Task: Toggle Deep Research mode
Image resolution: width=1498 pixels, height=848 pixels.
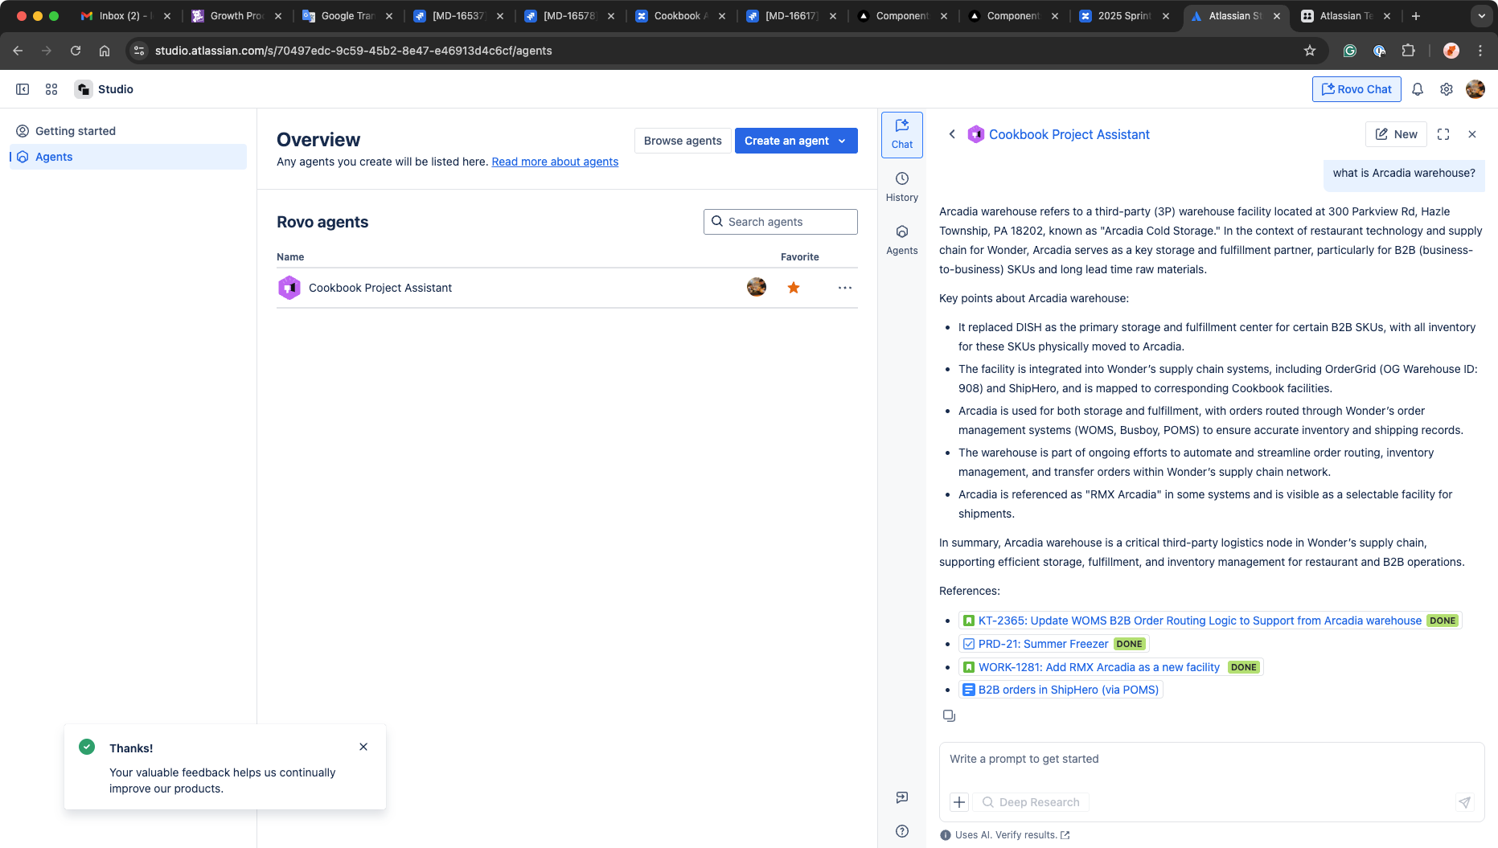Action: point(1031,802)
